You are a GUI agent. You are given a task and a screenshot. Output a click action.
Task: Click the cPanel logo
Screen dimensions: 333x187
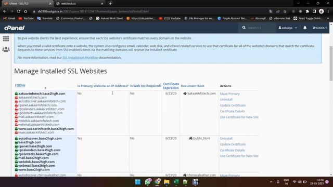14,28
